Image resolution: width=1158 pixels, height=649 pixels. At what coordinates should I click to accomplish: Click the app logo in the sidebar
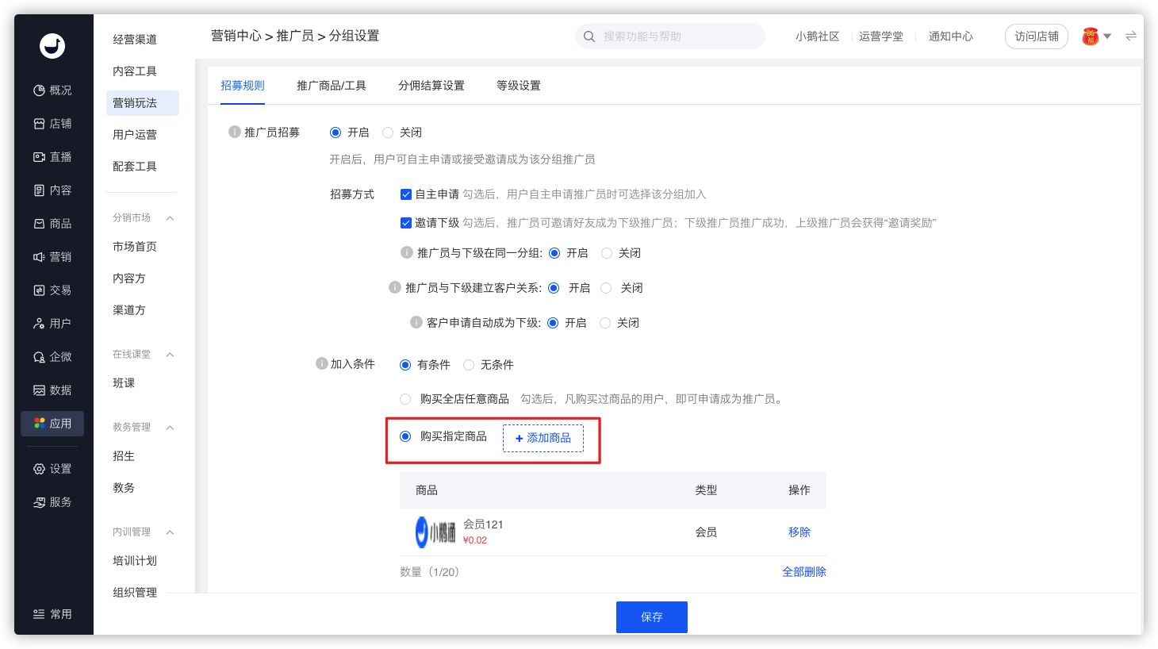coord(52,46)
